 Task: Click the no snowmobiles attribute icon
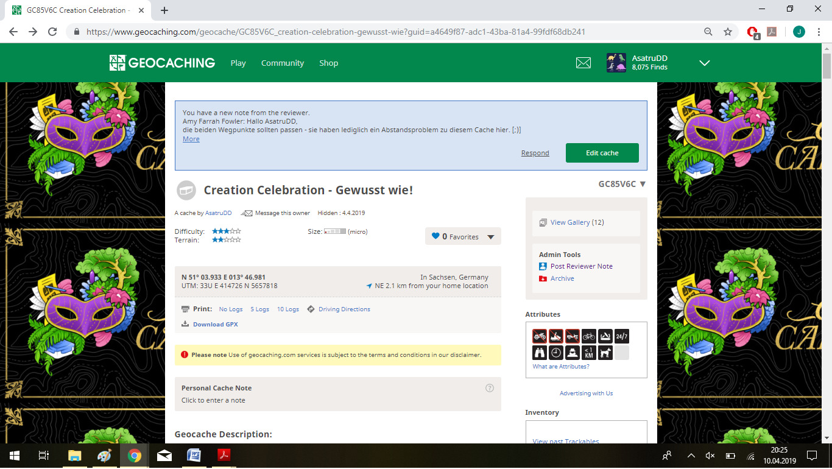(556, 336)
